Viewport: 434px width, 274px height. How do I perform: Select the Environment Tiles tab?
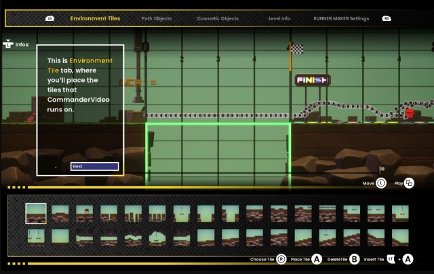coord(95,18)
